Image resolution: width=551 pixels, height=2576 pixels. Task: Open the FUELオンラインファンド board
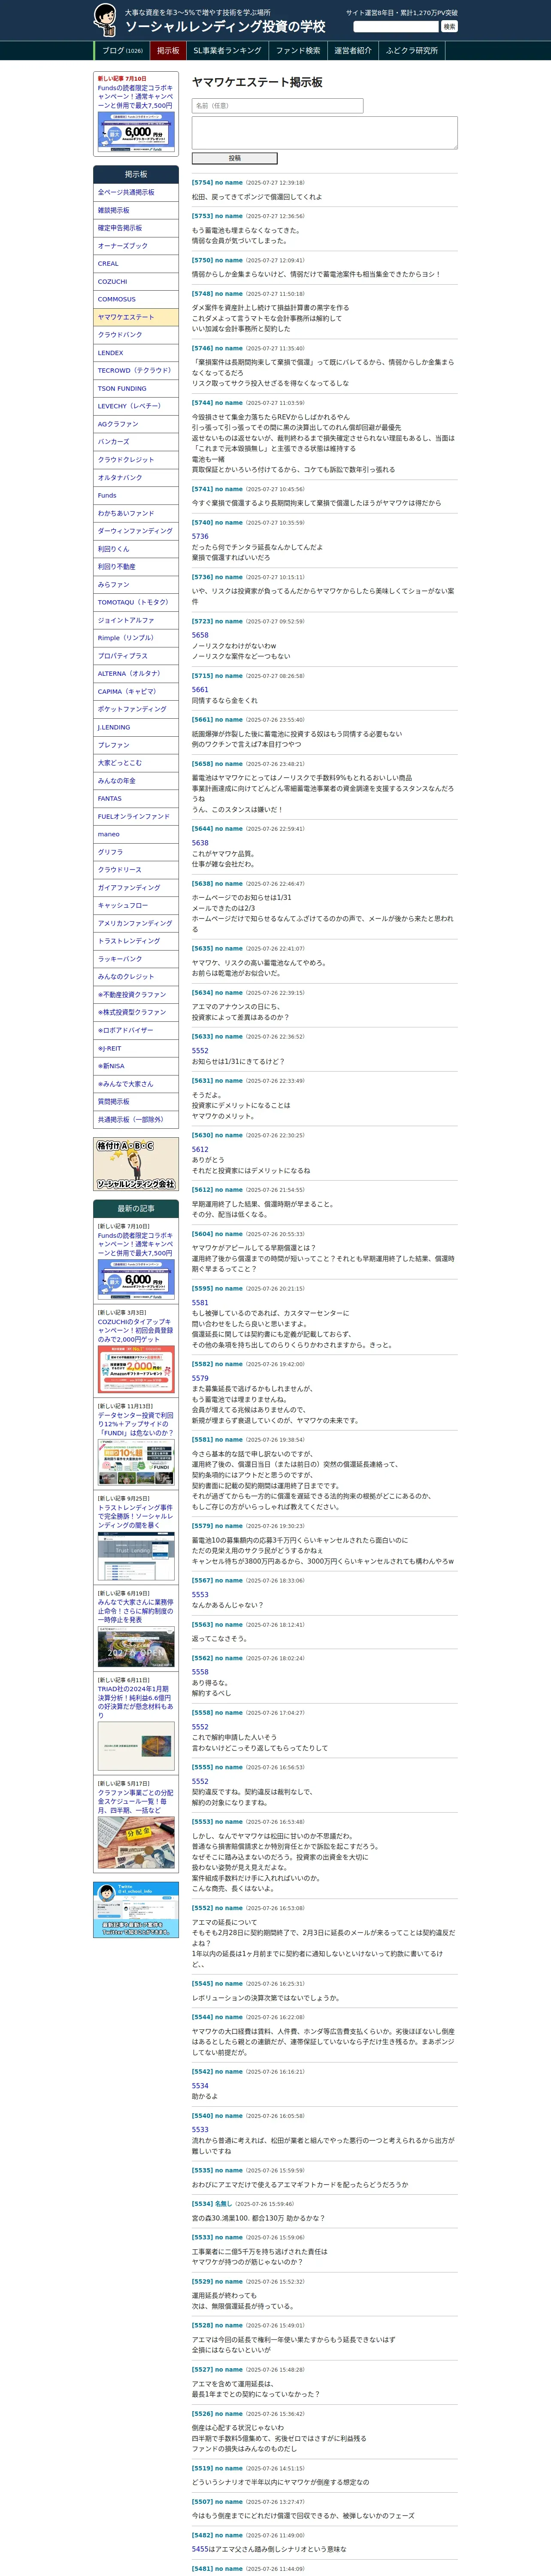[136, 816]
